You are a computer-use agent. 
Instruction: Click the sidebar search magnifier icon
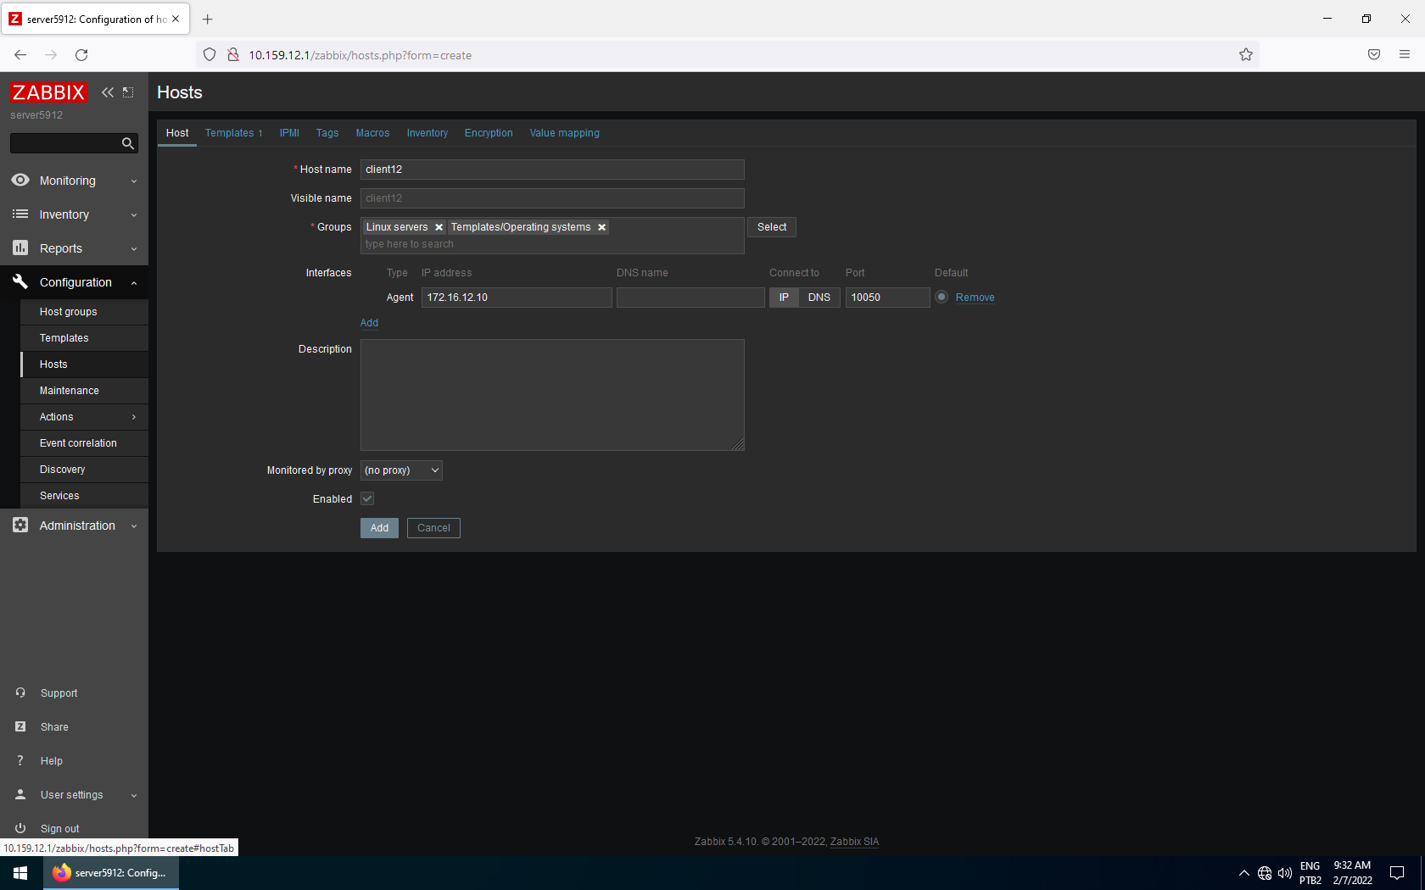click(127, 143)
